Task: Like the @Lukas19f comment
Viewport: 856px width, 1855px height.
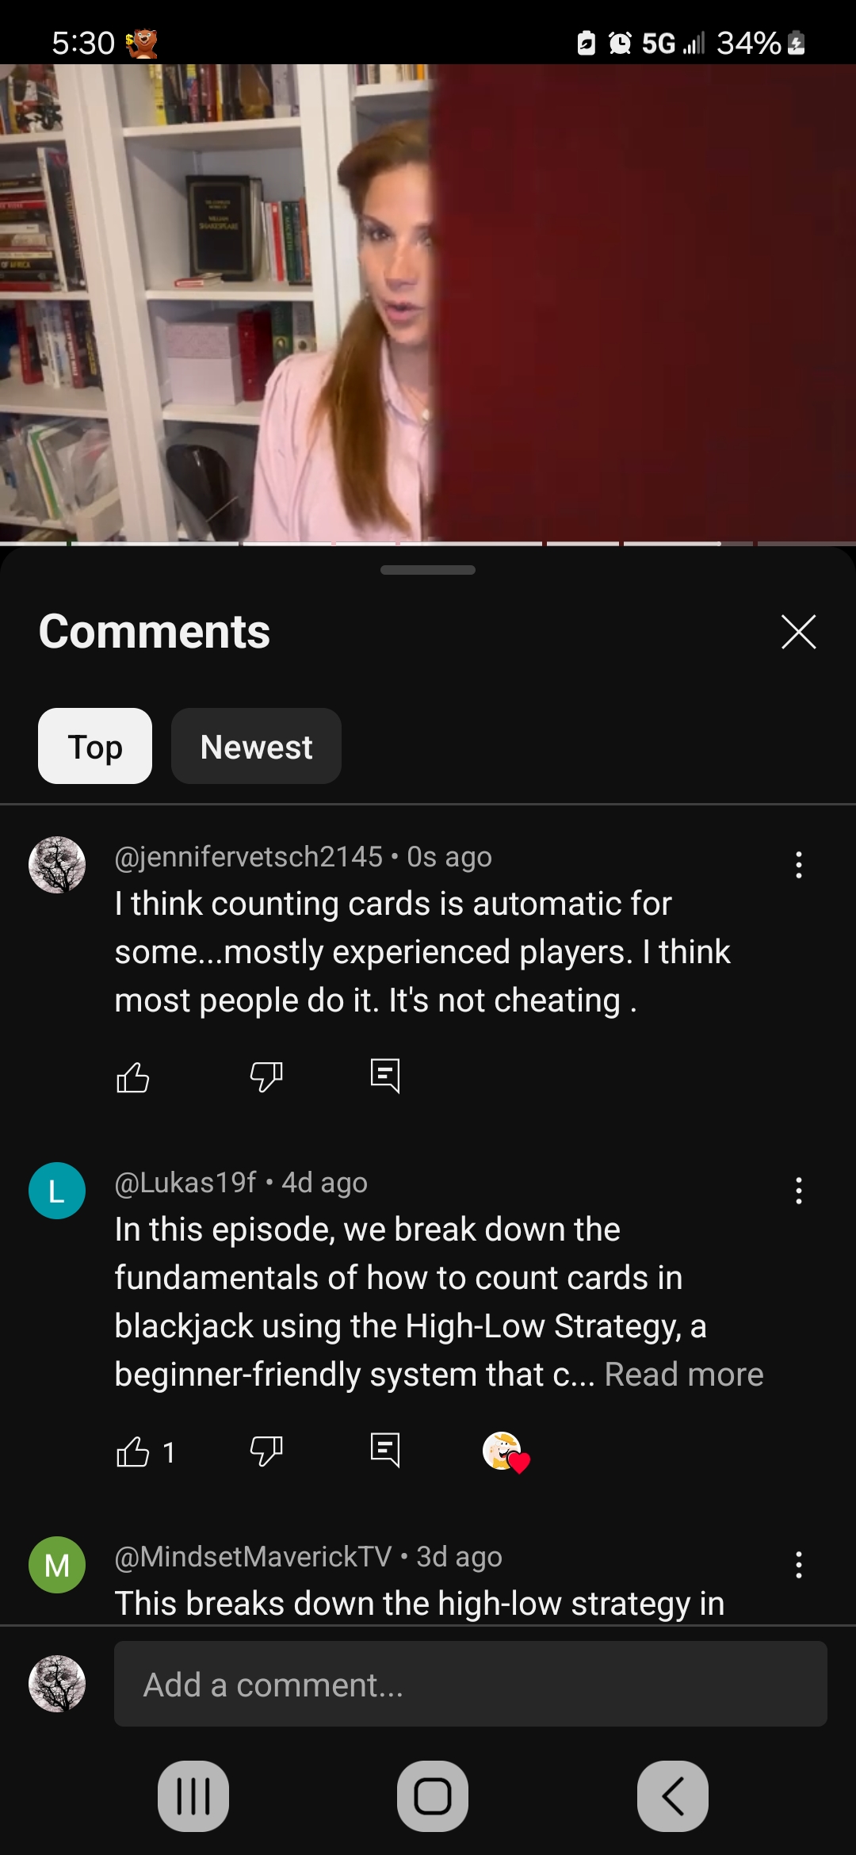Action: (x=132, y=1451)
